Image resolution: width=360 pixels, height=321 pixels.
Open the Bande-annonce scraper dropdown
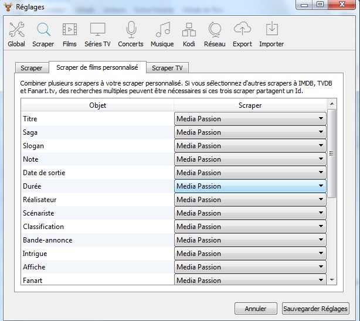coord(250,240)
